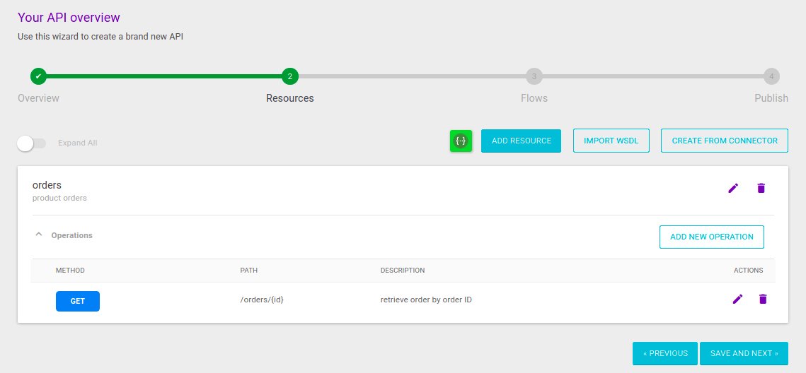Select the orders resource title
Image resolution: width=806 pixels, height=373 pixels.
(x=47, y=186)
